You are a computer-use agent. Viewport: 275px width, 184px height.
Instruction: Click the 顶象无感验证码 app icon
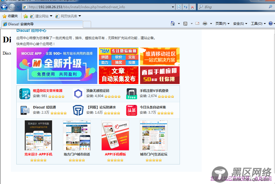[78, 94]
